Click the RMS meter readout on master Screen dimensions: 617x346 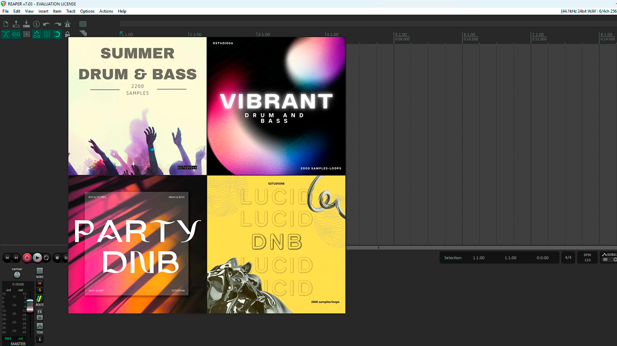click(x=14, y=338)
